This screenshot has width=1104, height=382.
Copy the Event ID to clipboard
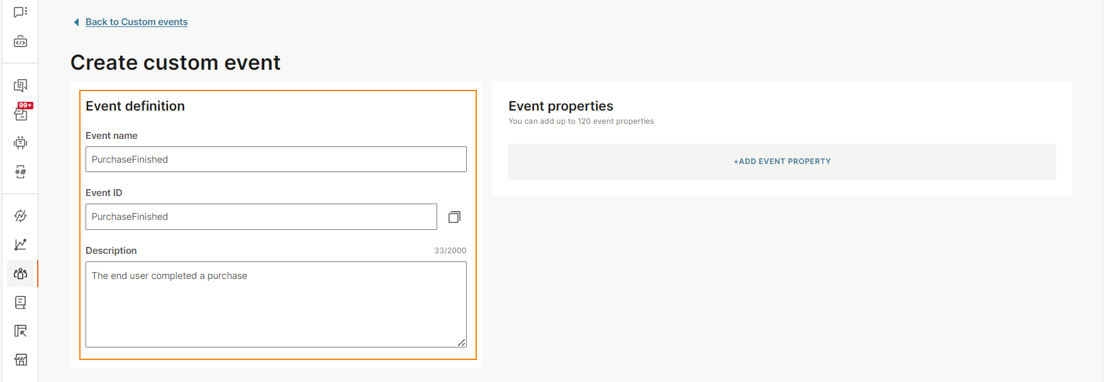point(454,217)
